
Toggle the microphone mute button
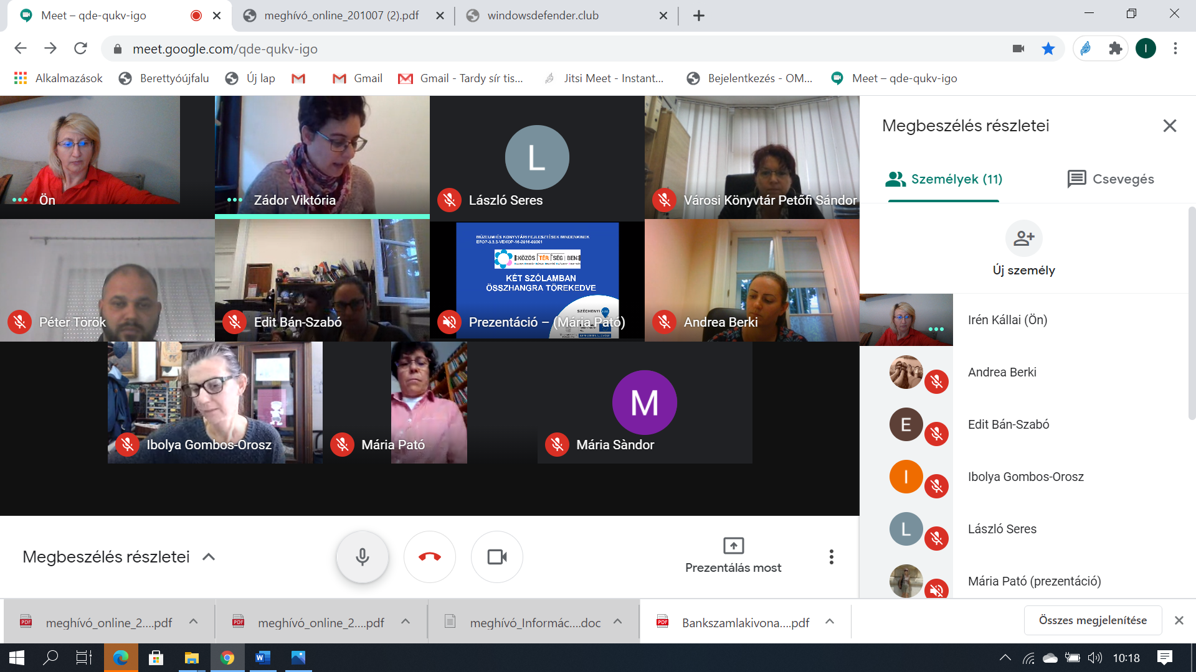click(x=363, y=557)
